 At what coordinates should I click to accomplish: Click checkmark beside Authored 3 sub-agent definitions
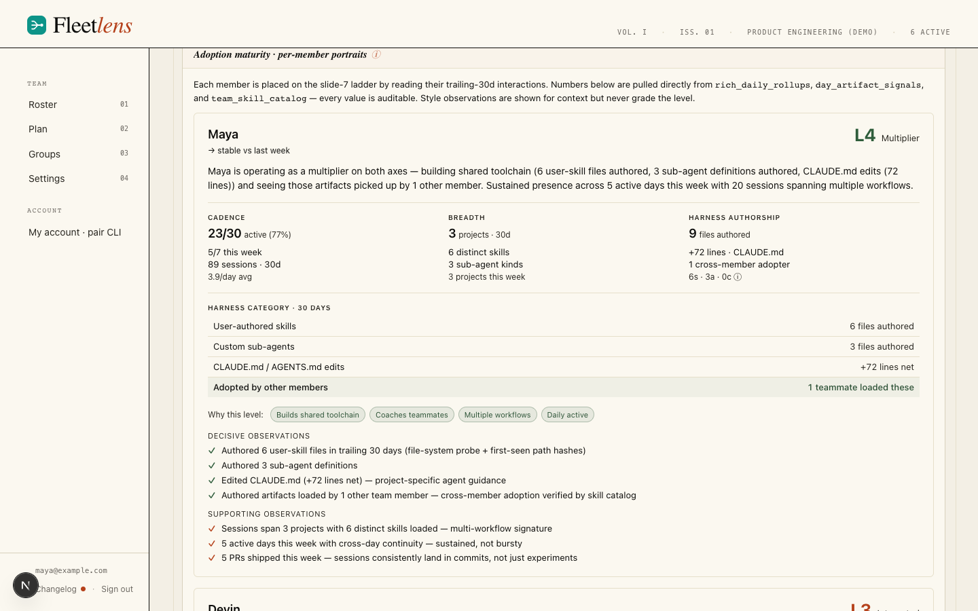pyautogui.click(x=212, y=466)
